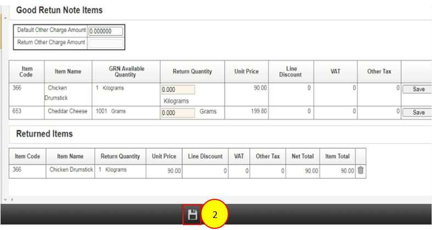Screen dimensions: 432x230
Task: Save the Chicken Drumstick return row
Action: coord(418,89)
